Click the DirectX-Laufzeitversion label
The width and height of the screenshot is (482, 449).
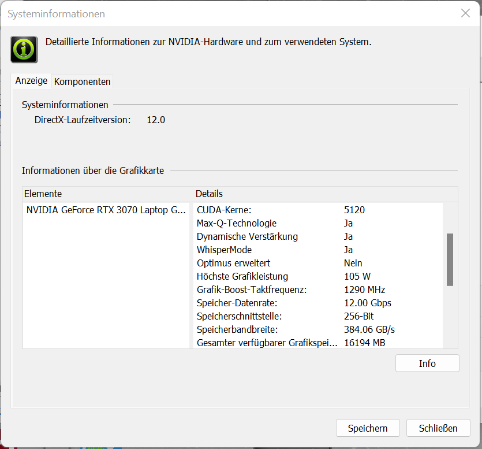tap(83, 120)
